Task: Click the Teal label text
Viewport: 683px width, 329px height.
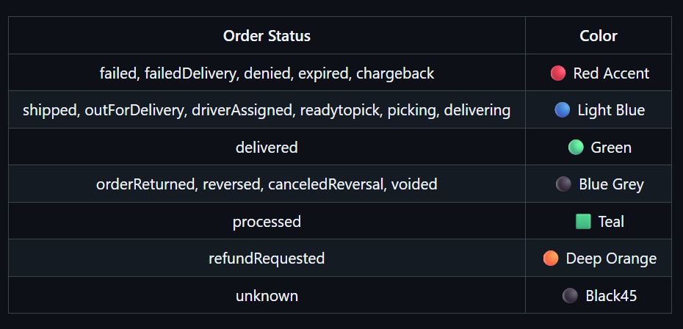Action: (611, 222)
